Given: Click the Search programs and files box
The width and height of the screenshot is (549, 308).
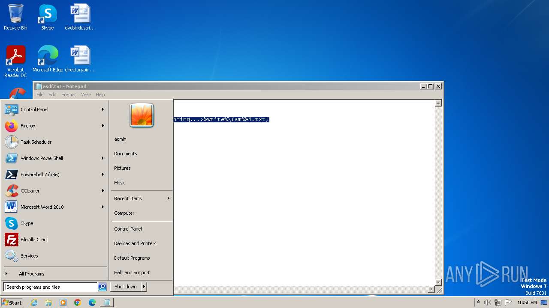Looking at the screenshot, I should click(51, 287).
